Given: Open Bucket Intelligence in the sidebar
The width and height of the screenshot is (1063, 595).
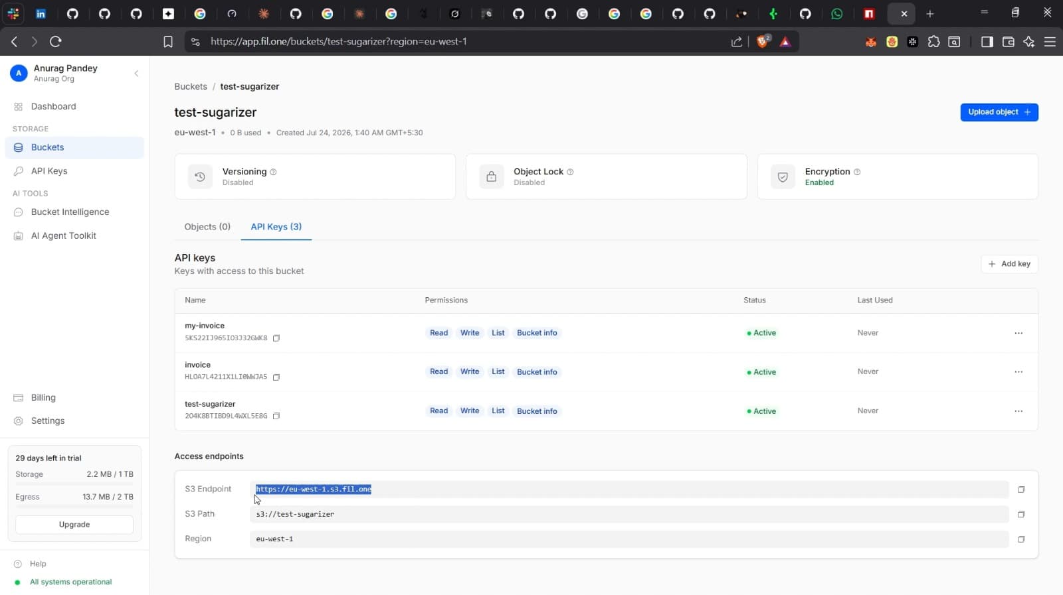Looking at the screenshot, I should 74,212.
